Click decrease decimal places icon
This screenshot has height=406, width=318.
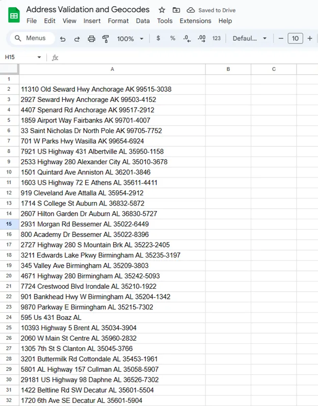(187, 38)
